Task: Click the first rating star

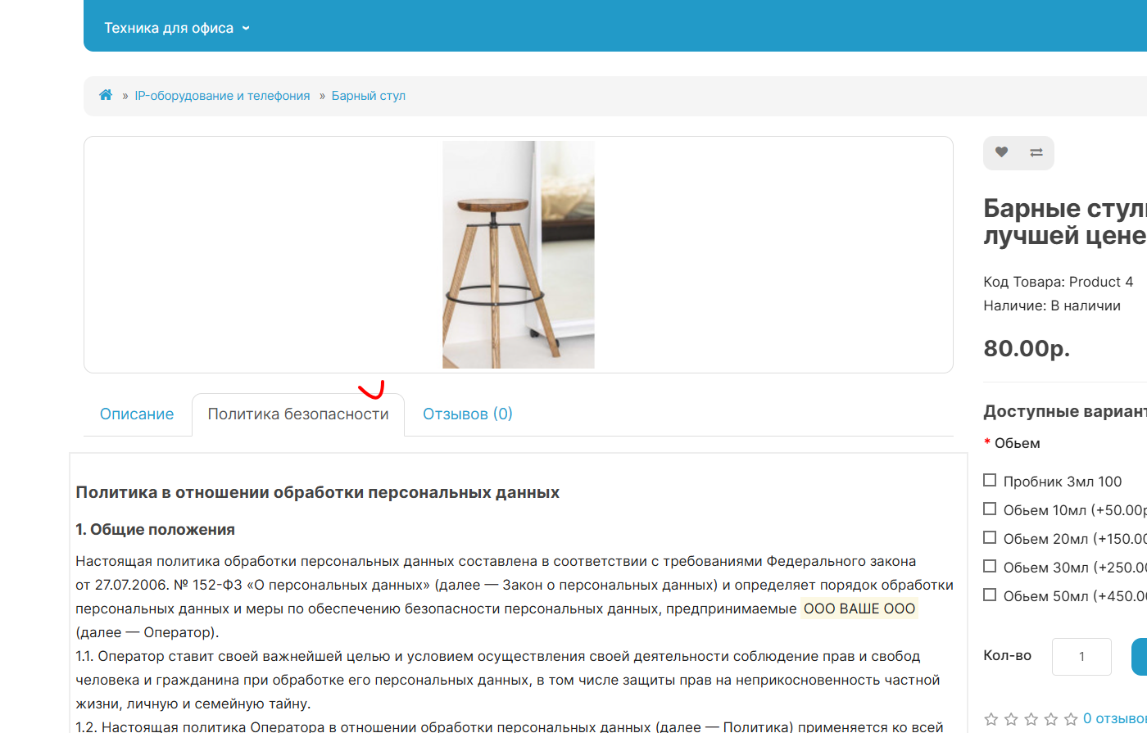Action: [991, 719]
